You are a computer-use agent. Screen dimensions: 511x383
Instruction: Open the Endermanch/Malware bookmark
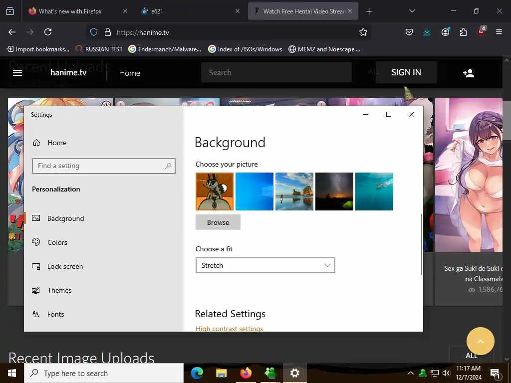(x=165, y=49)
